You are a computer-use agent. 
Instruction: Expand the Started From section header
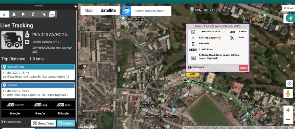coord(38,67)
